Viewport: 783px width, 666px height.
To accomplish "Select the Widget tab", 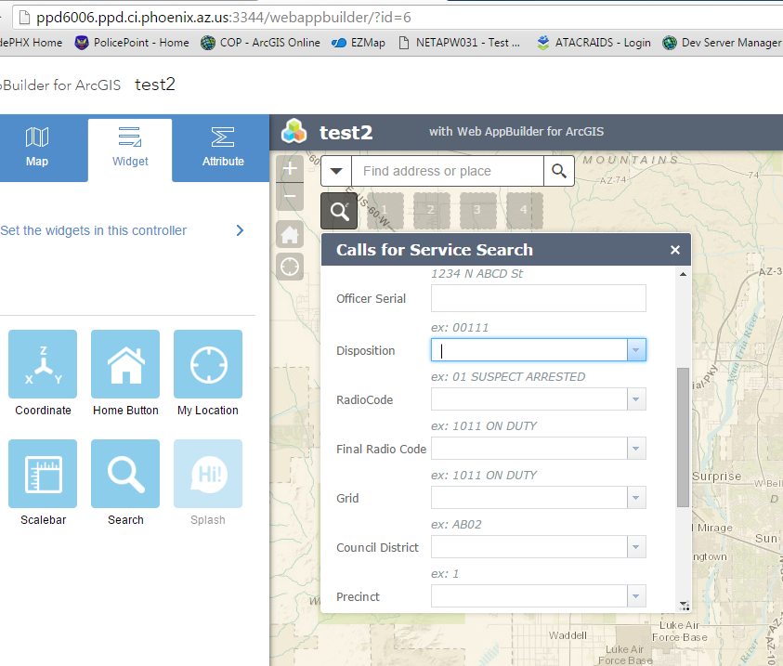I will (x=130, y=150).
